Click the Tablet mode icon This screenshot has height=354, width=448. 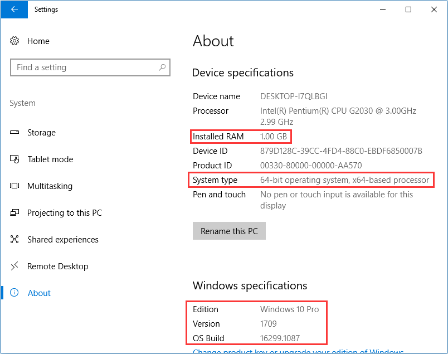(x=14, y=159)
